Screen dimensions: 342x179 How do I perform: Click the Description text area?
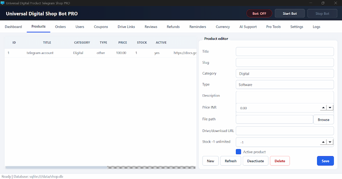coord(285,97)
